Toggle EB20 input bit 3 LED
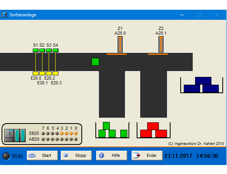Screen dimensions: 227x174 pos(62,134)
